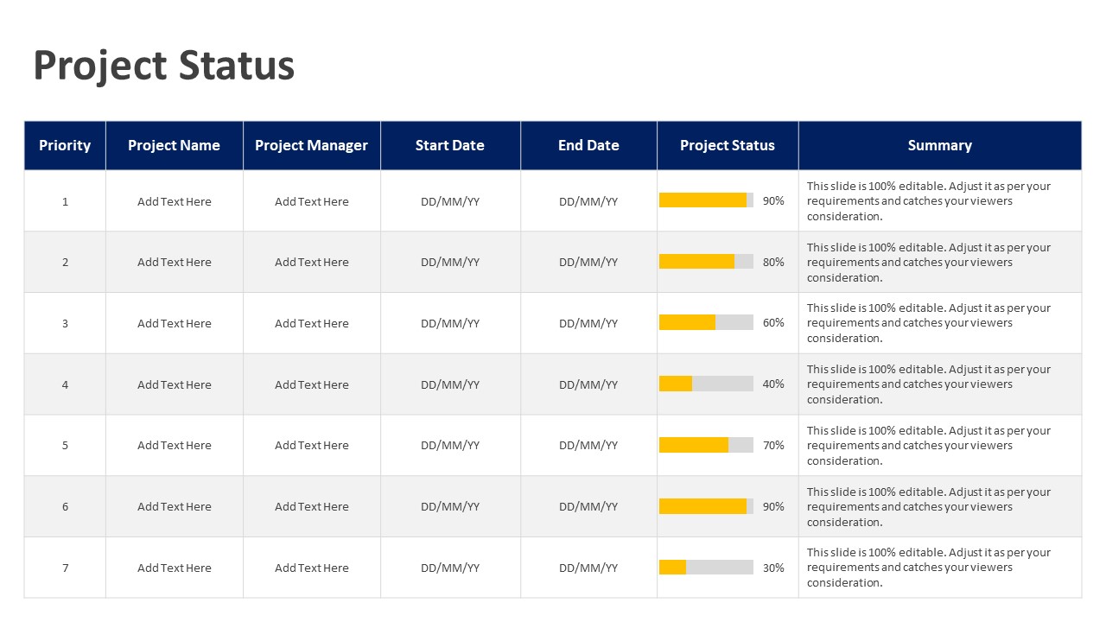The height and width of the screenshot is (622, 1106).
Task: Select the Project Manager placeholder in row 5
Action: [311, 445]
